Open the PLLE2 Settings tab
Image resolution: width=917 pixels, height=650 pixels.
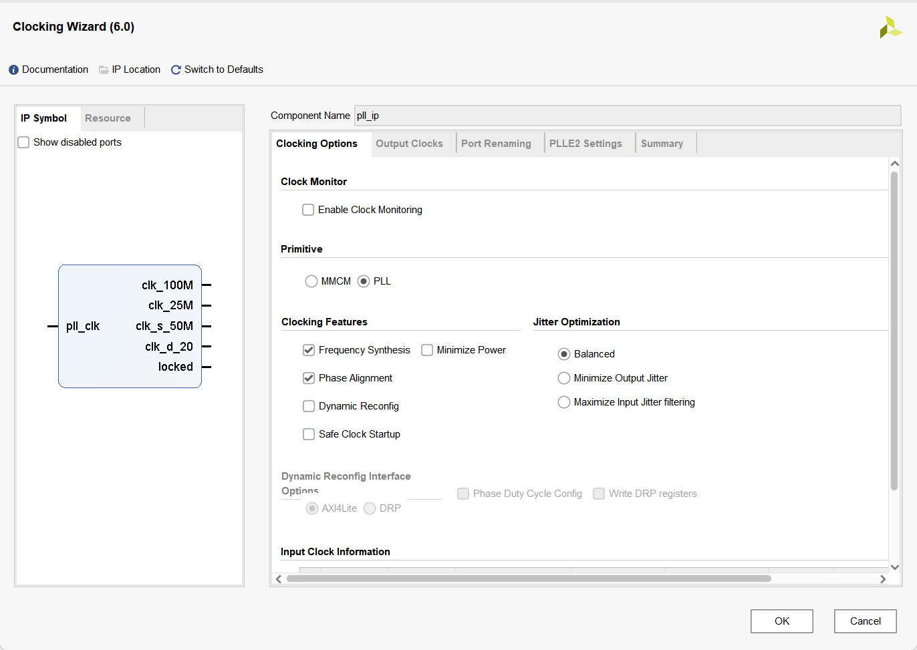click(x=585, y=144)
